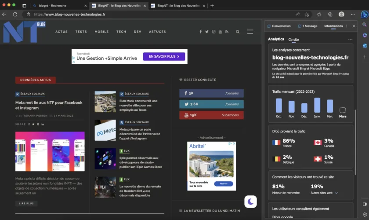Select the Janv. bar in traffic chart

[317, 106]
